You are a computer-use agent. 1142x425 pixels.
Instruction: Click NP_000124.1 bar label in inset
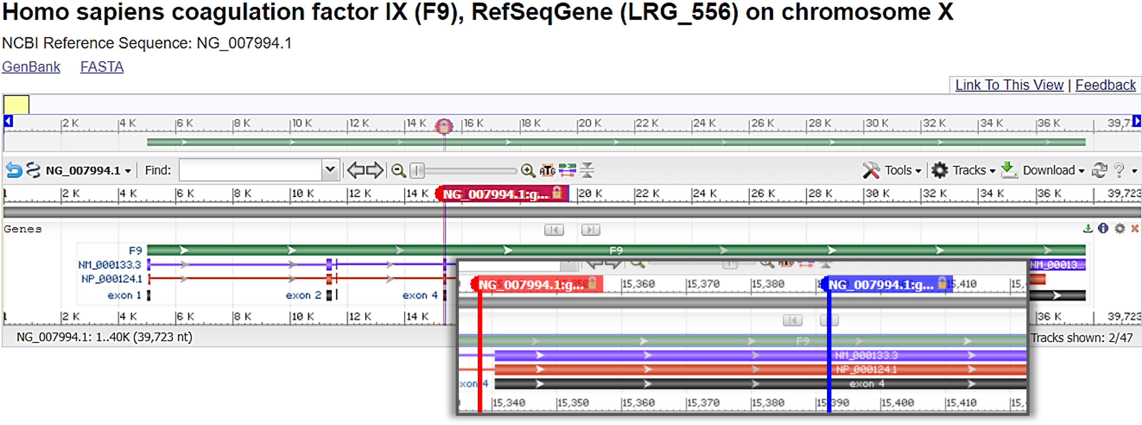click(x=866, y=369)
